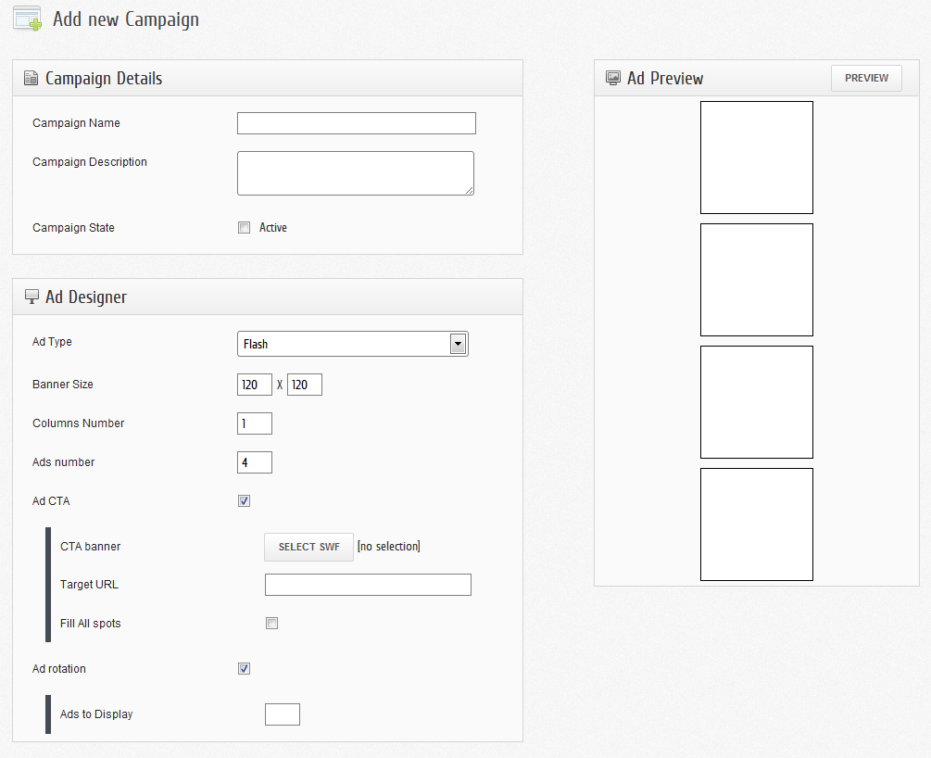Click the "Banner Size" label
The image size is (931, 758).
coord(63,385)
